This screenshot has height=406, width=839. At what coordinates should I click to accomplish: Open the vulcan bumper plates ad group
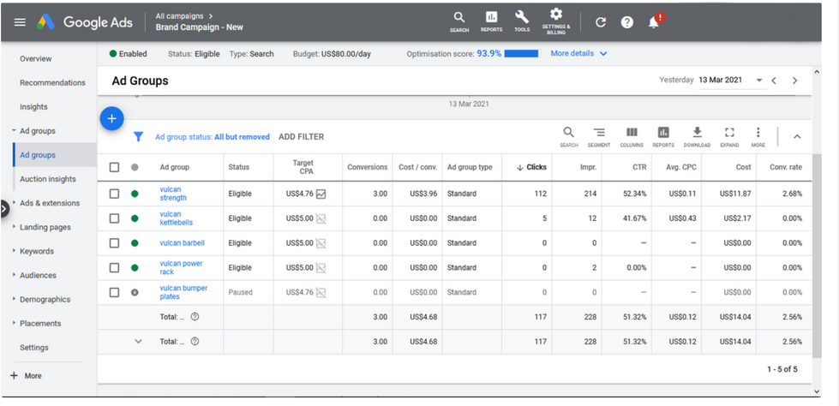(x=183, y=292)
